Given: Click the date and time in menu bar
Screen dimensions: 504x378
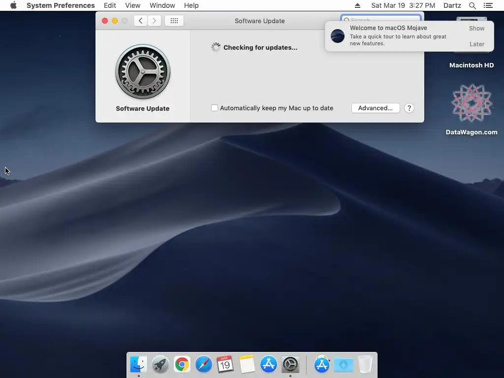Looking at the screenshot, I should 403,5.
